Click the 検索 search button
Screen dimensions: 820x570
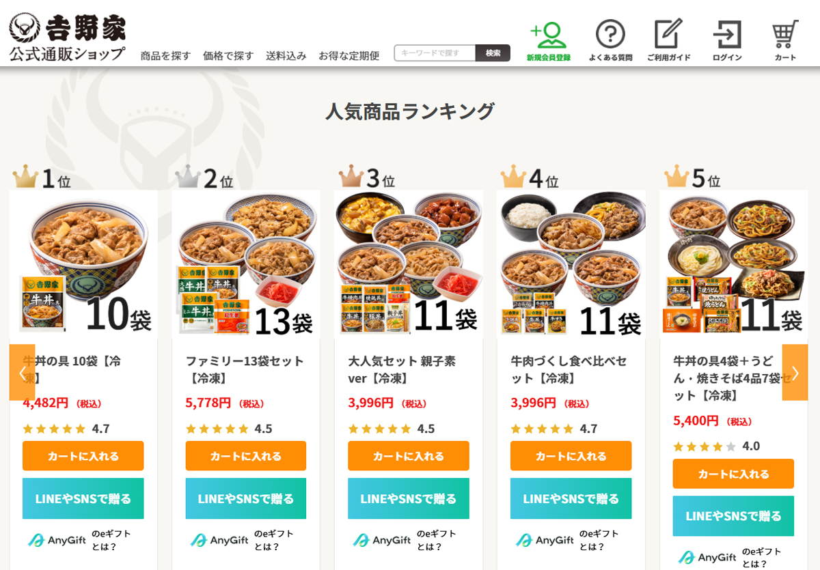tap(493, 53)
